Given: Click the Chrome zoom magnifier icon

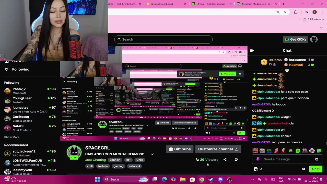Looking at the screenshot, I should pyautogui.click(x=278, y=12).
